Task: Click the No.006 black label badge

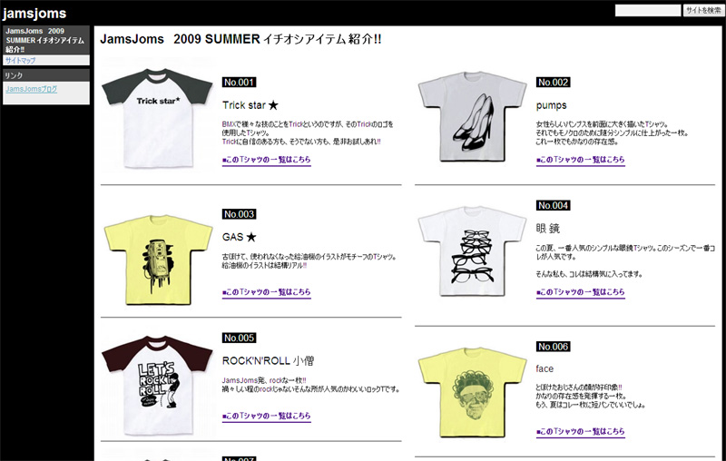Action: tap(554, 347)
